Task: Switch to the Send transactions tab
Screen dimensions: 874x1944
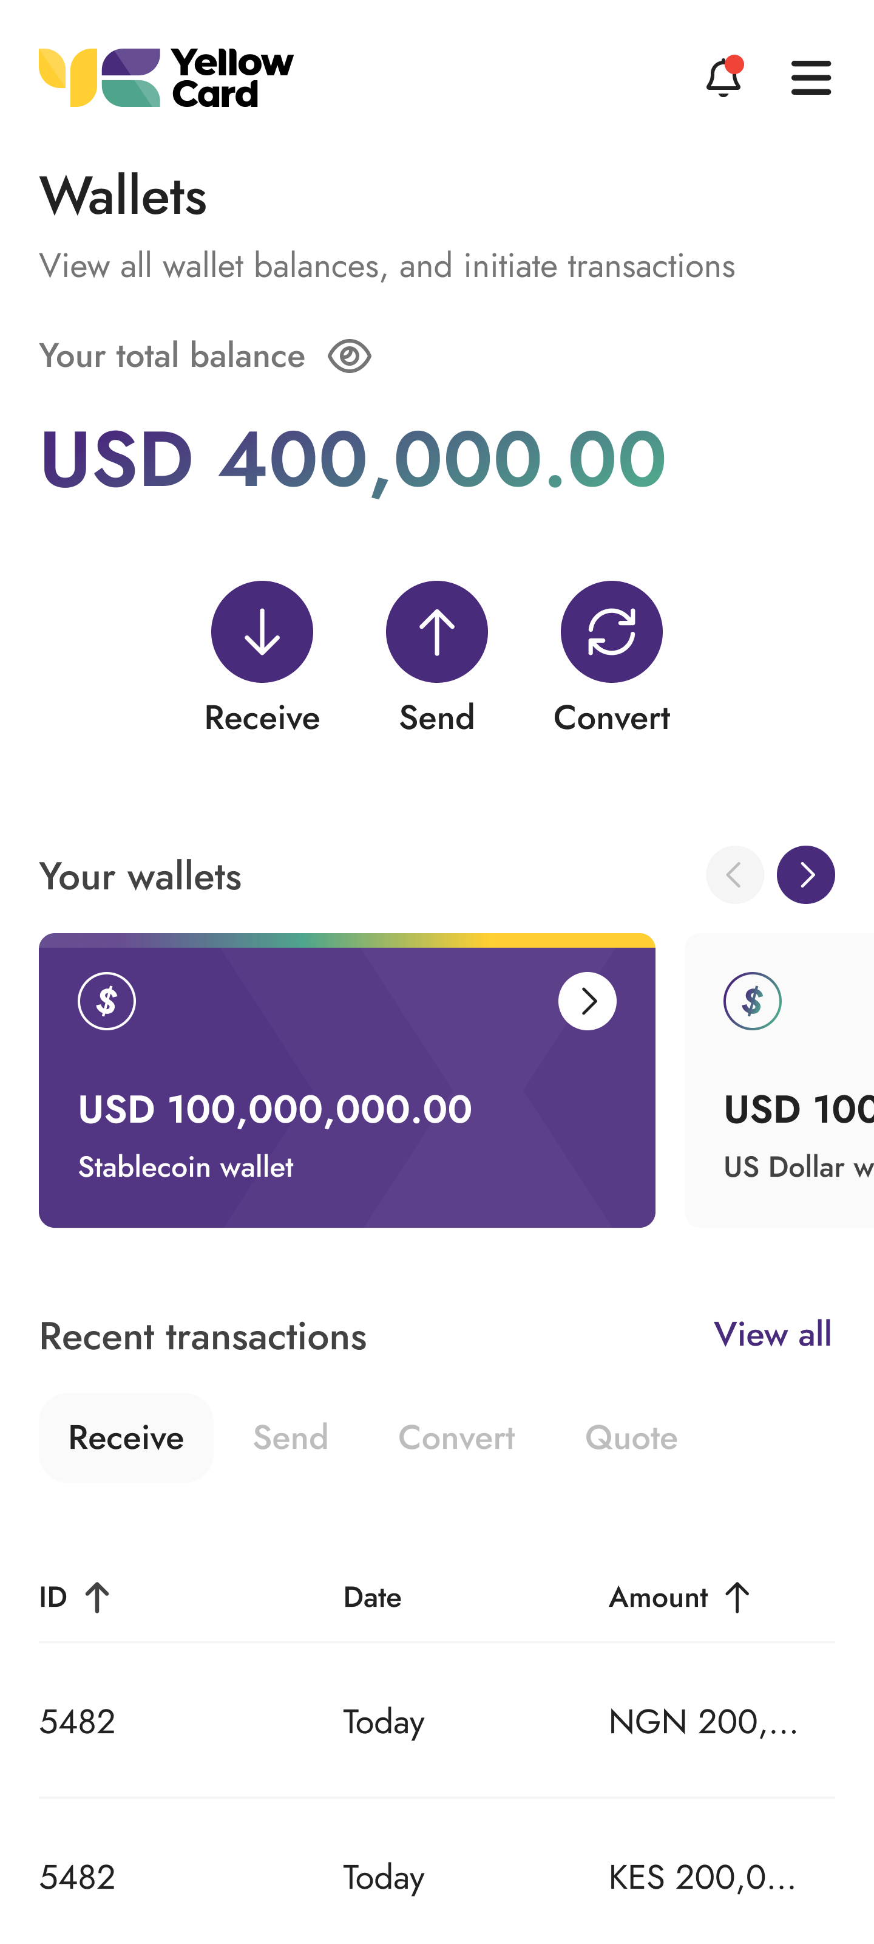Action: (290, 1437)
